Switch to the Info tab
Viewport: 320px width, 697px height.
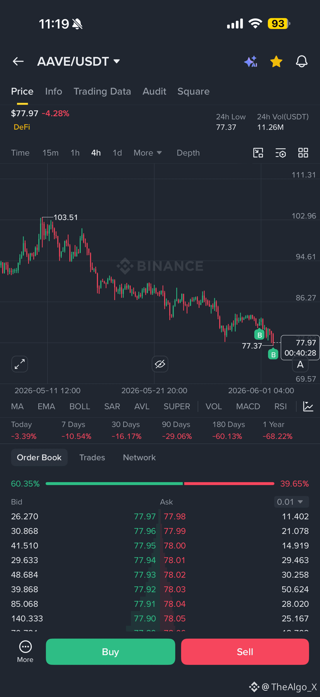(x=53, y=91)
